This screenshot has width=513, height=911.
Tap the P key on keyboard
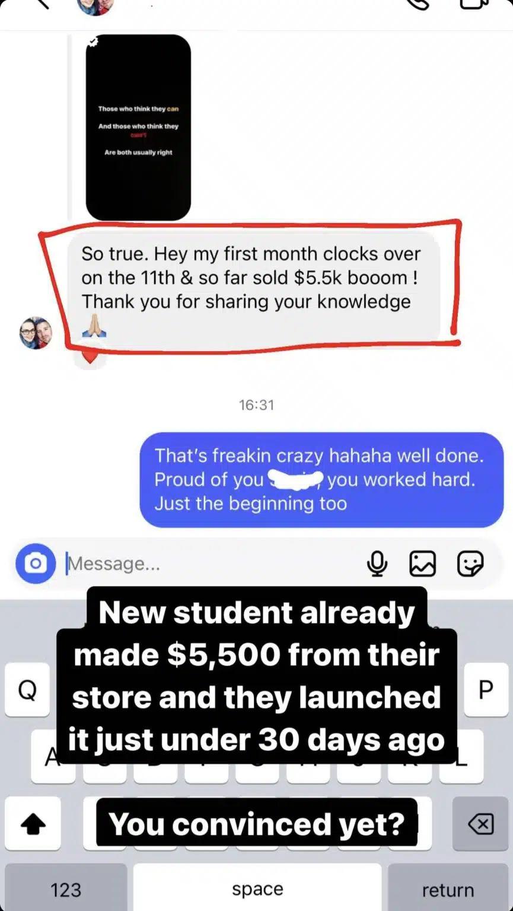pyautogui.click(x=486, y=690)
